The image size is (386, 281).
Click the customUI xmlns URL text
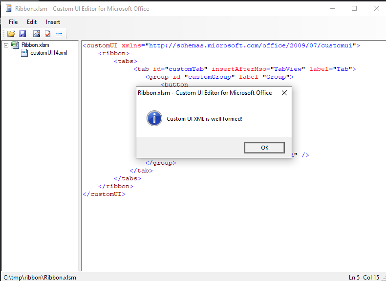point(250,45)
